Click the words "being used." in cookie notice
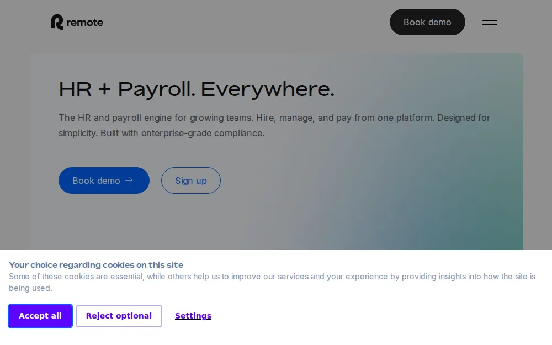The height and width of the screenshot is (345, 552). coord(30,288)
